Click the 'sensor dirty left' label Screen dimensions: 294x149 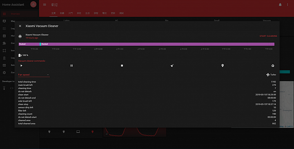click(26, 107)
